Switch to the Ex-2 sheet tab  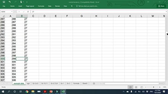coord(69,84)
